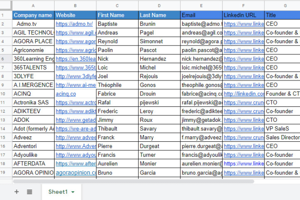Open Baptiste Brunin's LinkedIn URL
The height and width of the screenshot is (200, 300).
(x=244, y=24)
